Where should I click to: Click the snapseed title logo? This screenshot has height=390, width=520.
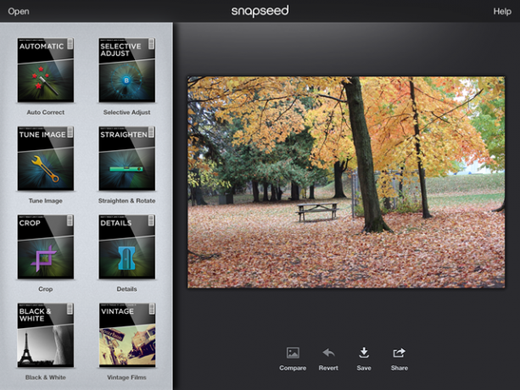[260, 11]
